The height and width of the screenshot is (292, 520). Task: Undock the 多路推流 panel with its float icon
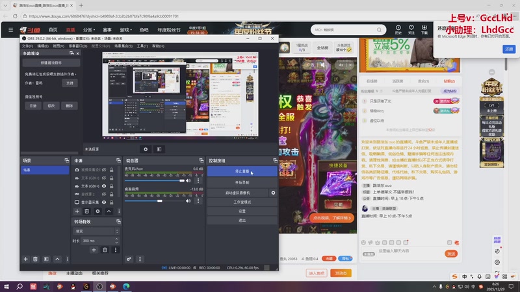coord(71,53)
